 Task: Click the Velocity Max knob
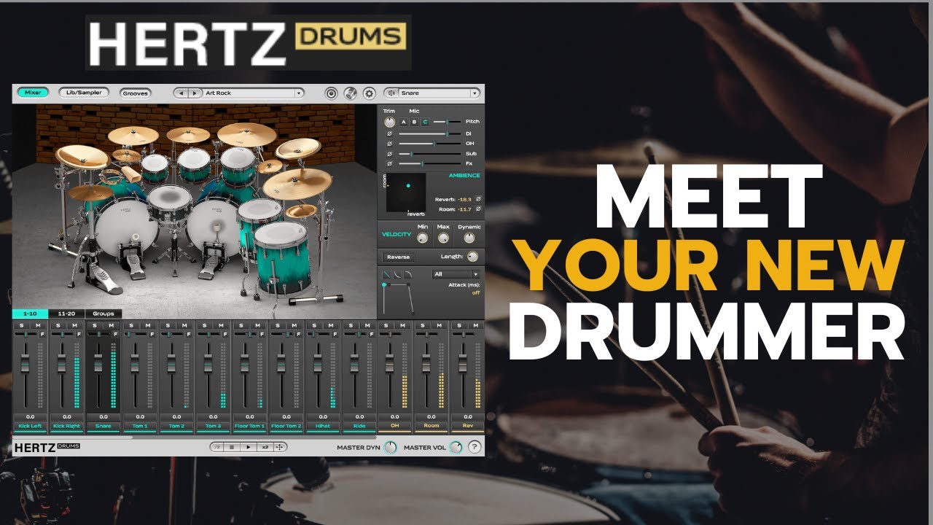pos(443,238)
